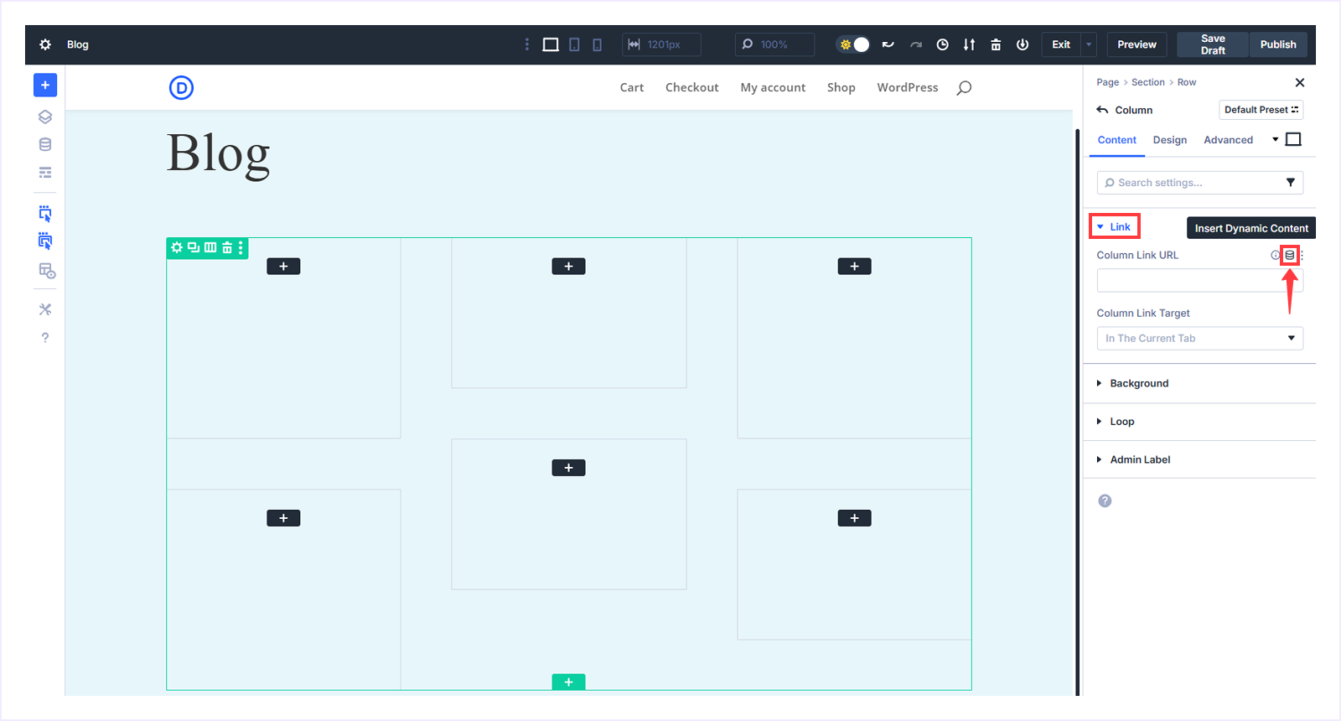
Task: Select tablet view in top bar
Action: pos(574,44)
